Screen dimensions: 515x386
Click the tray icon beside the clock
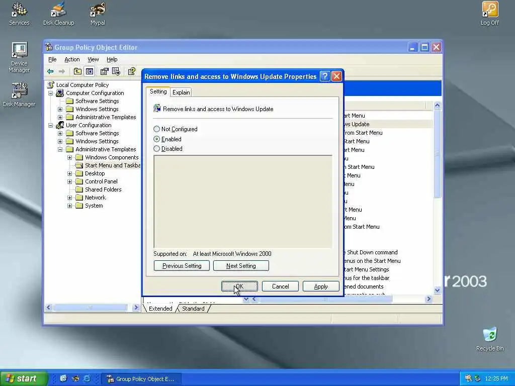pyautogui.click(x=478, y=378)
